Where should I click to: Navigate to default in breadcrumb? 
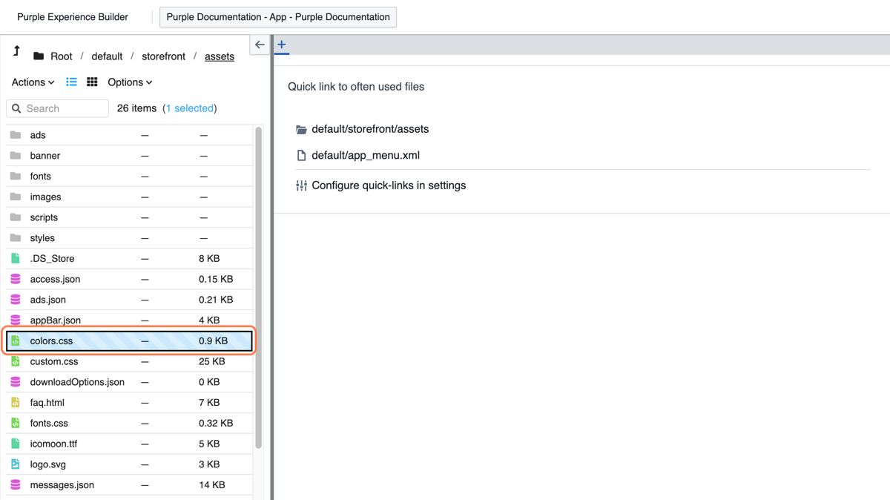click(x=107, y=56)
